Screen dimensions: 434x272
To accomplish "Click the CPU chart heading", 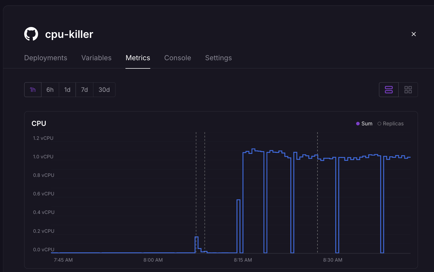I will pyautogui.click(x=39, y=123).
